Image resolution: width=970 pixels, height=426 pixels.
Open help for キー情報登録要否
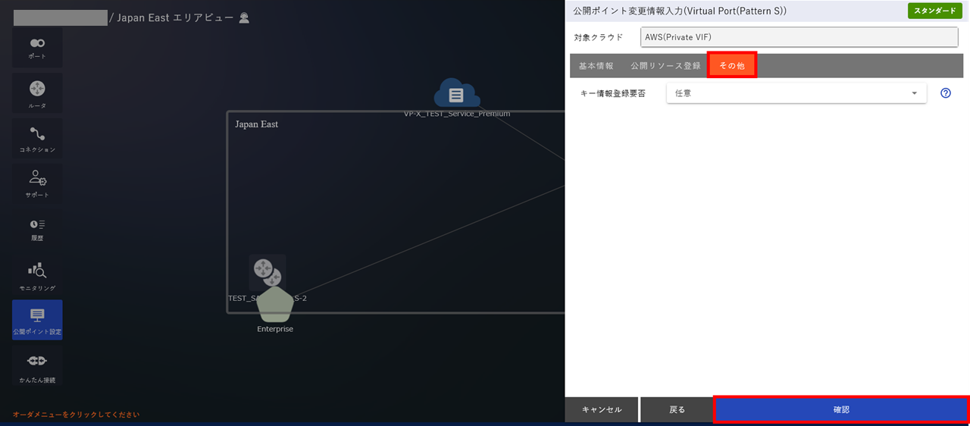tap(945, 93)
